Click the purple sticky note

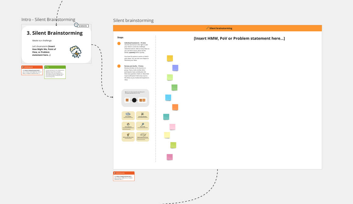click(175, 68)
